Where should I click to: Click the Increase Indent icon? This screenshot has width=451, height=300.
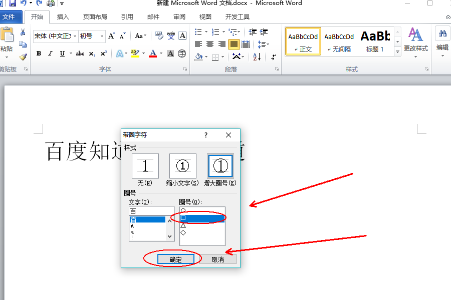click(x=264, y=31)
